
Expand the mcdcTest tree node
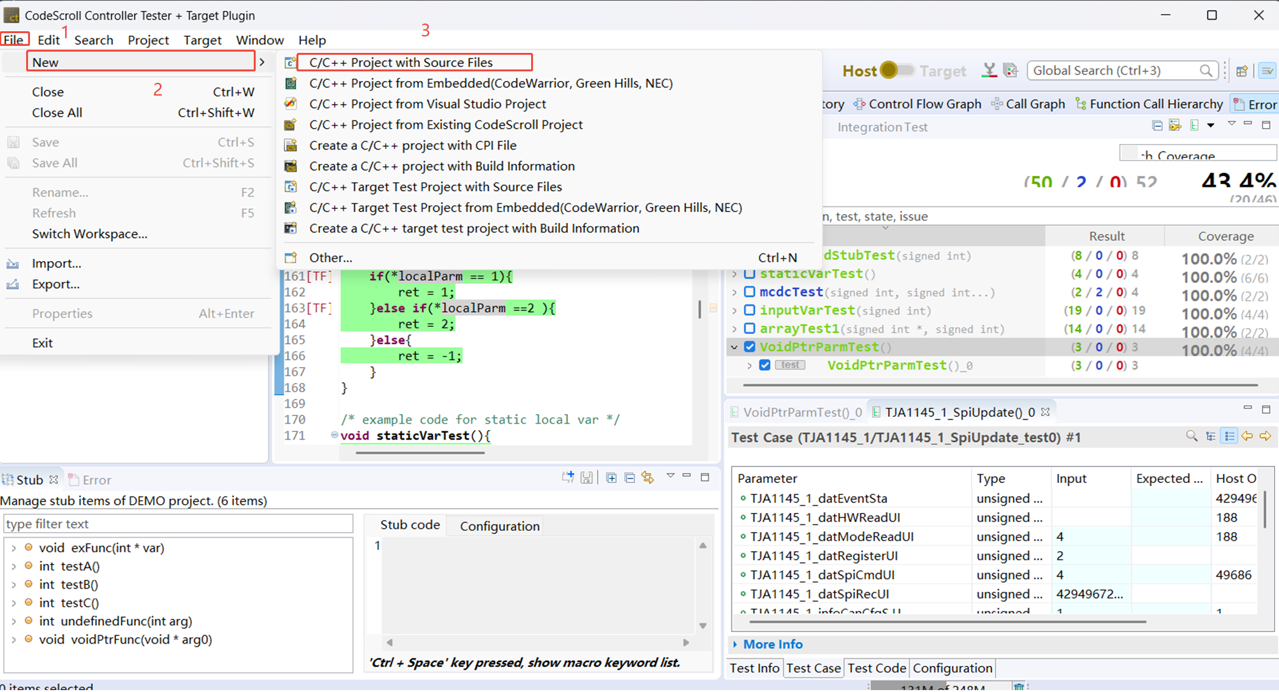coord(735,292)
